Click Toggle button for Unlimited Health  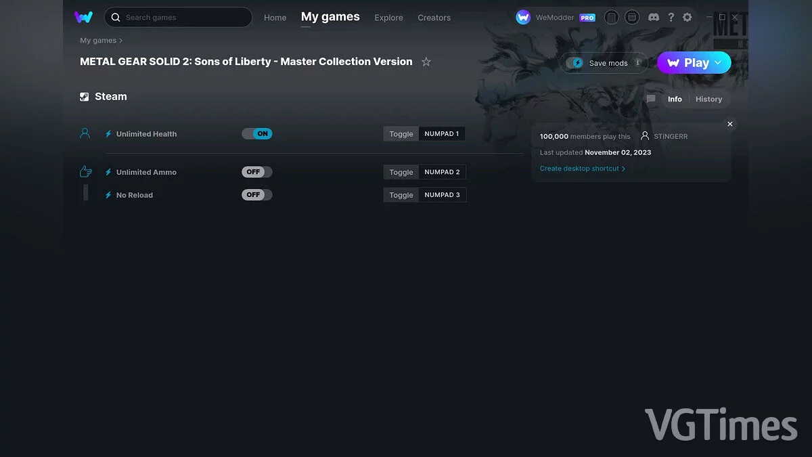click(x=401, y=134)
